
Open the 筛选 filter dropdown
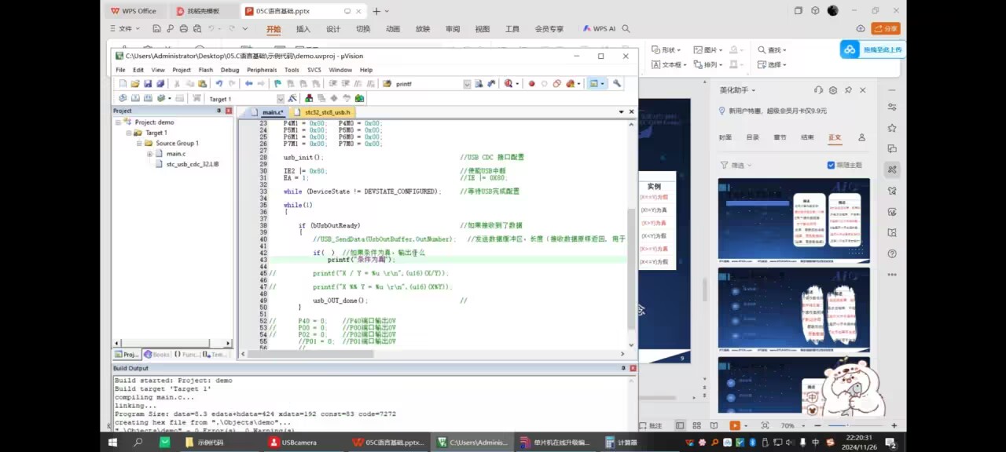(736, 165)
